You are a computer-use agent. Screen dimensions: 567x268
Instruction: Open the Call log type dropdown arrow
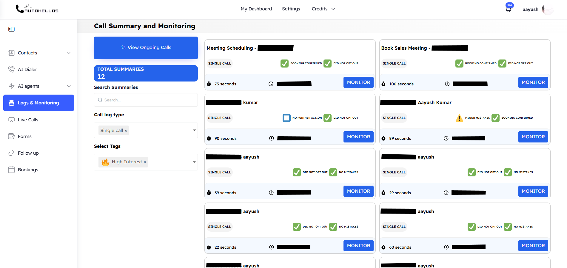tap(194, 130)
